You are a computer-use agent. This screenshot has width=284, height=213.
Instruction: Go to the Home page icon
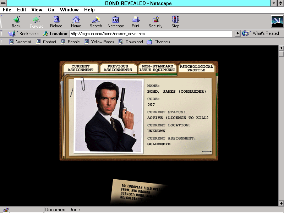click(x=76, y=20)
